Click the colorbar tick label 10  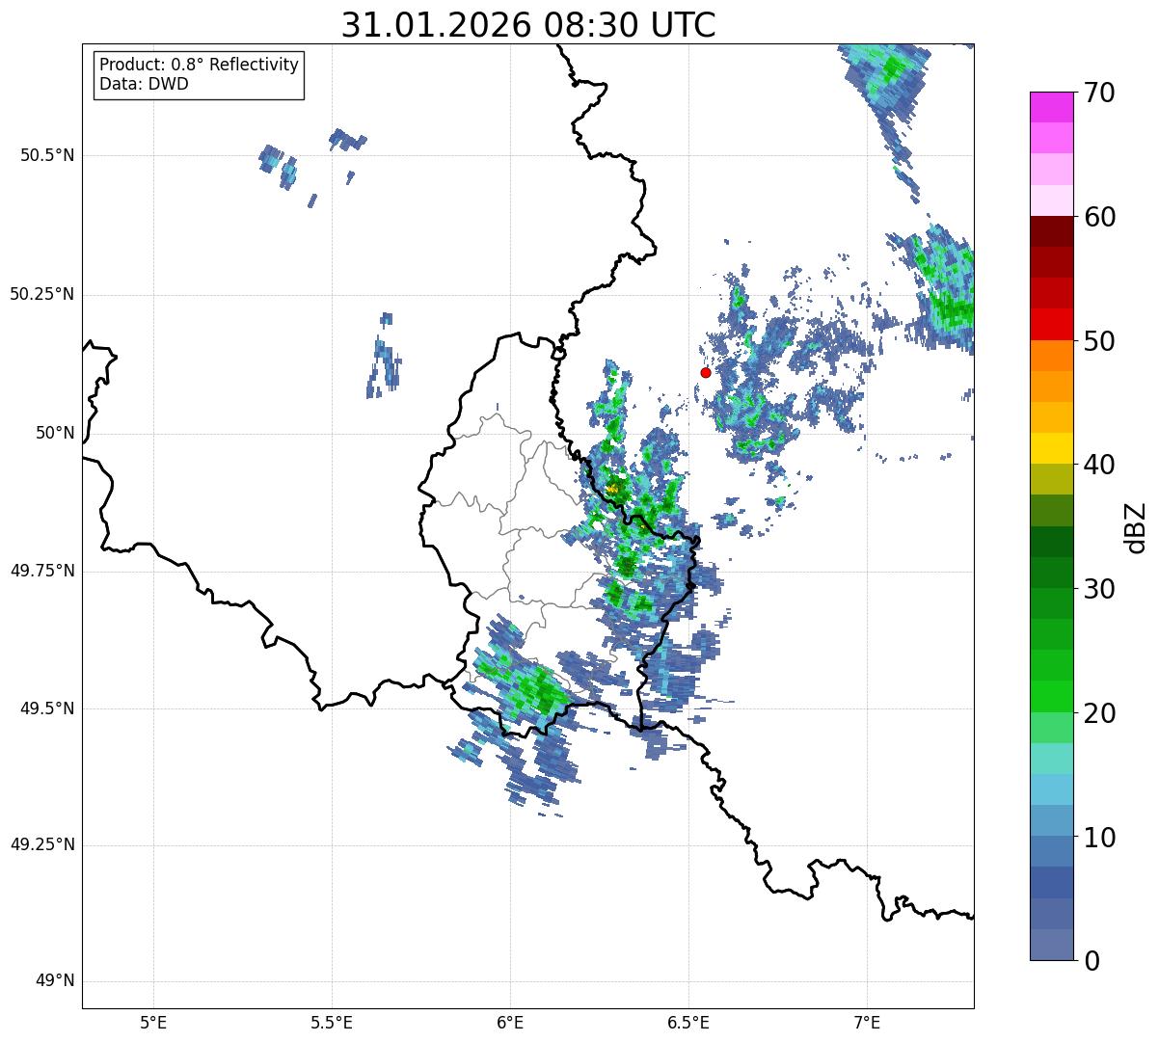(1099, 837)
